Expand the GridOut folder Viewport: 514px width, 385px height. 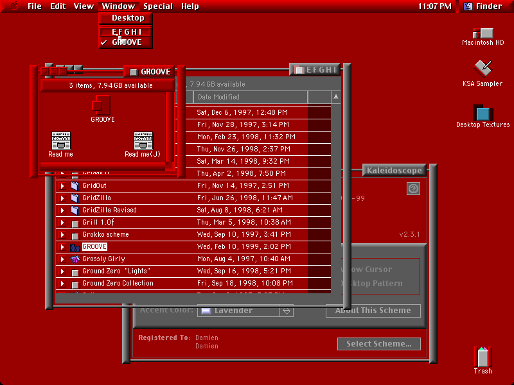[x=62, y=186]
